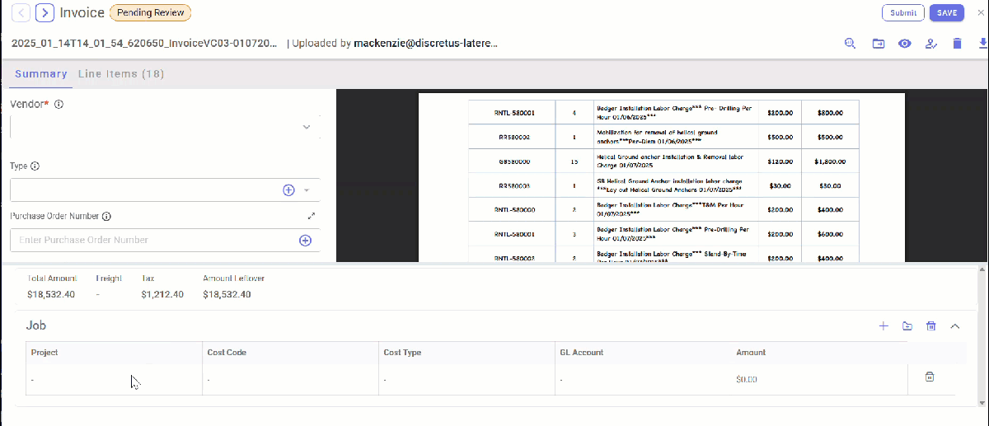Click the Submit button

coord(903,12)
